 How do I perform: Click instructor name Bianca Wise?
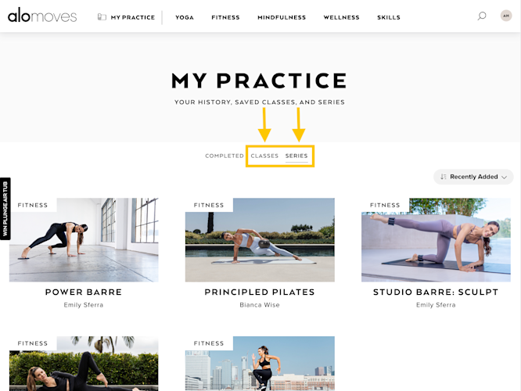(260, 305)
